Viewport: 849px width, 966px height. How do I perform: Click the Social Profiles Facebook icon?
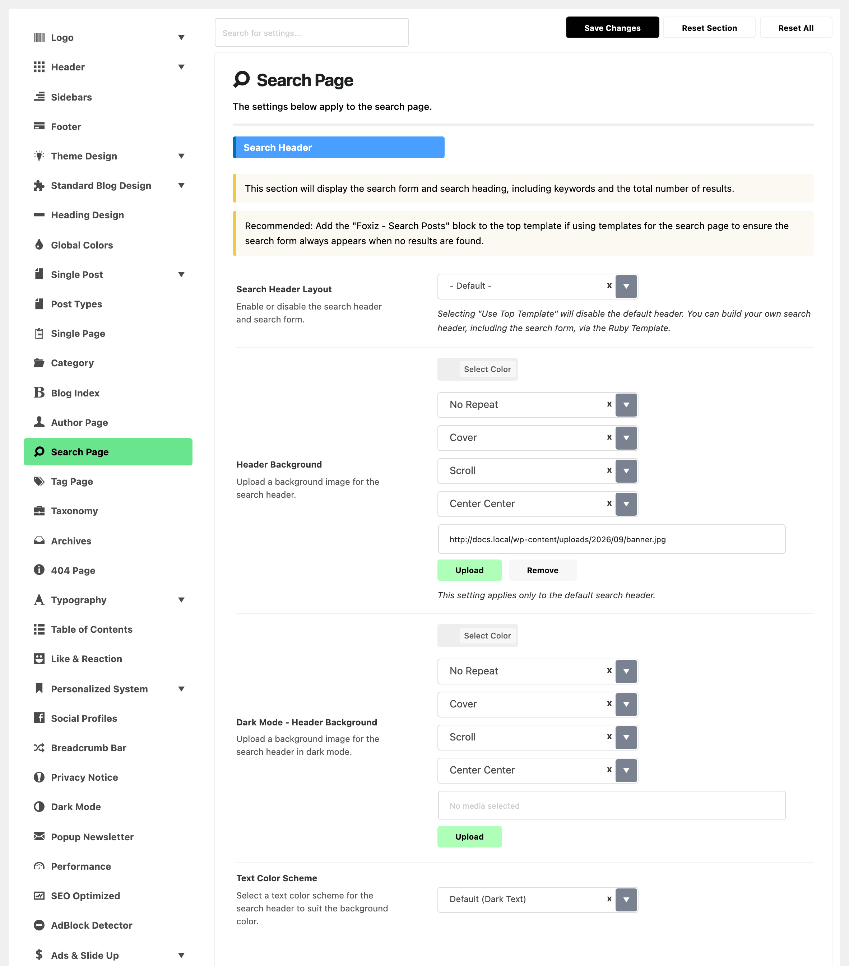point(39,718)
